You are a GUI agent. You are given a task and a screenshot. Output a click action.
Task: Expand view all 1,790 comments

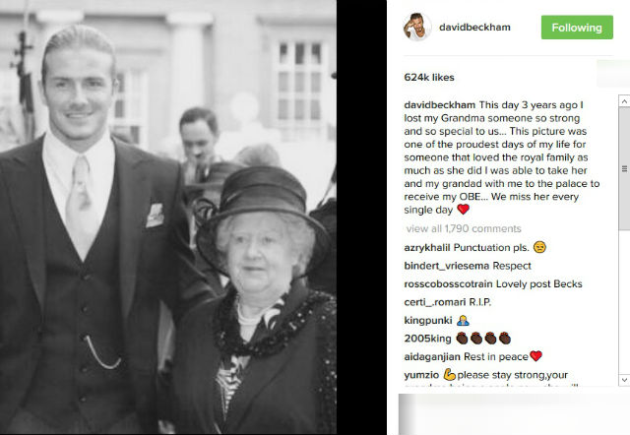coord(464,228)
